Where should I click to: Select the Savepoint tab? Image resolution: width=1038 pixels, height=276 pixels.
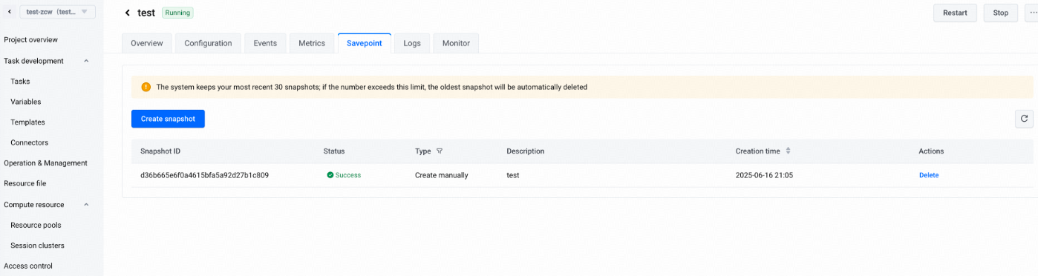(365, 43)
